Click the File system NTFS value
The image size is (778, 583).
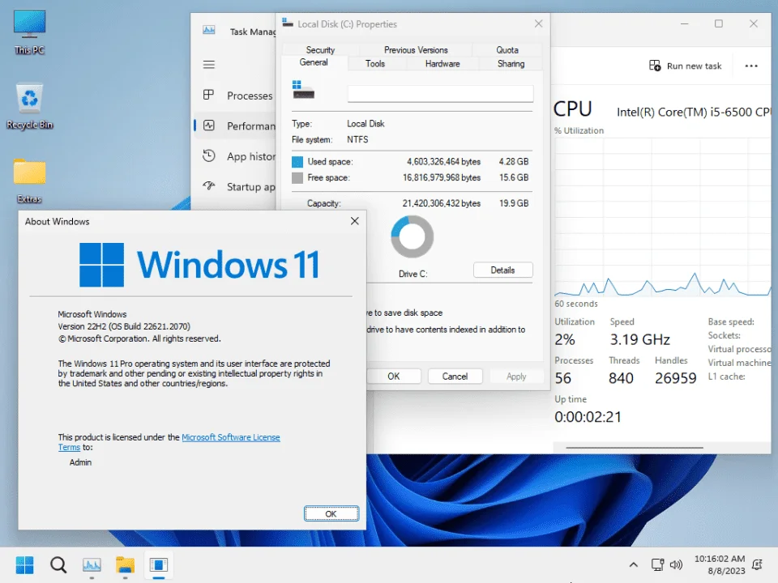357,139
